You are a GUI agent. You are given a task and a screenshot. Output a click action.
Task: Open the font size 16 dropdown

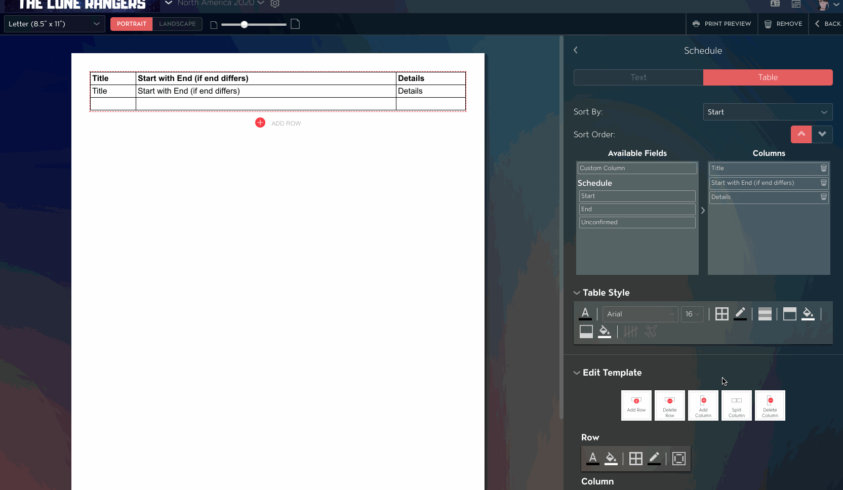click(x=692, y=314)
